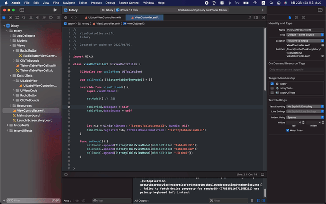Clear the console with the trash icon
The height and width of the screenshot is (204, 326).
(x=252, y=201)
